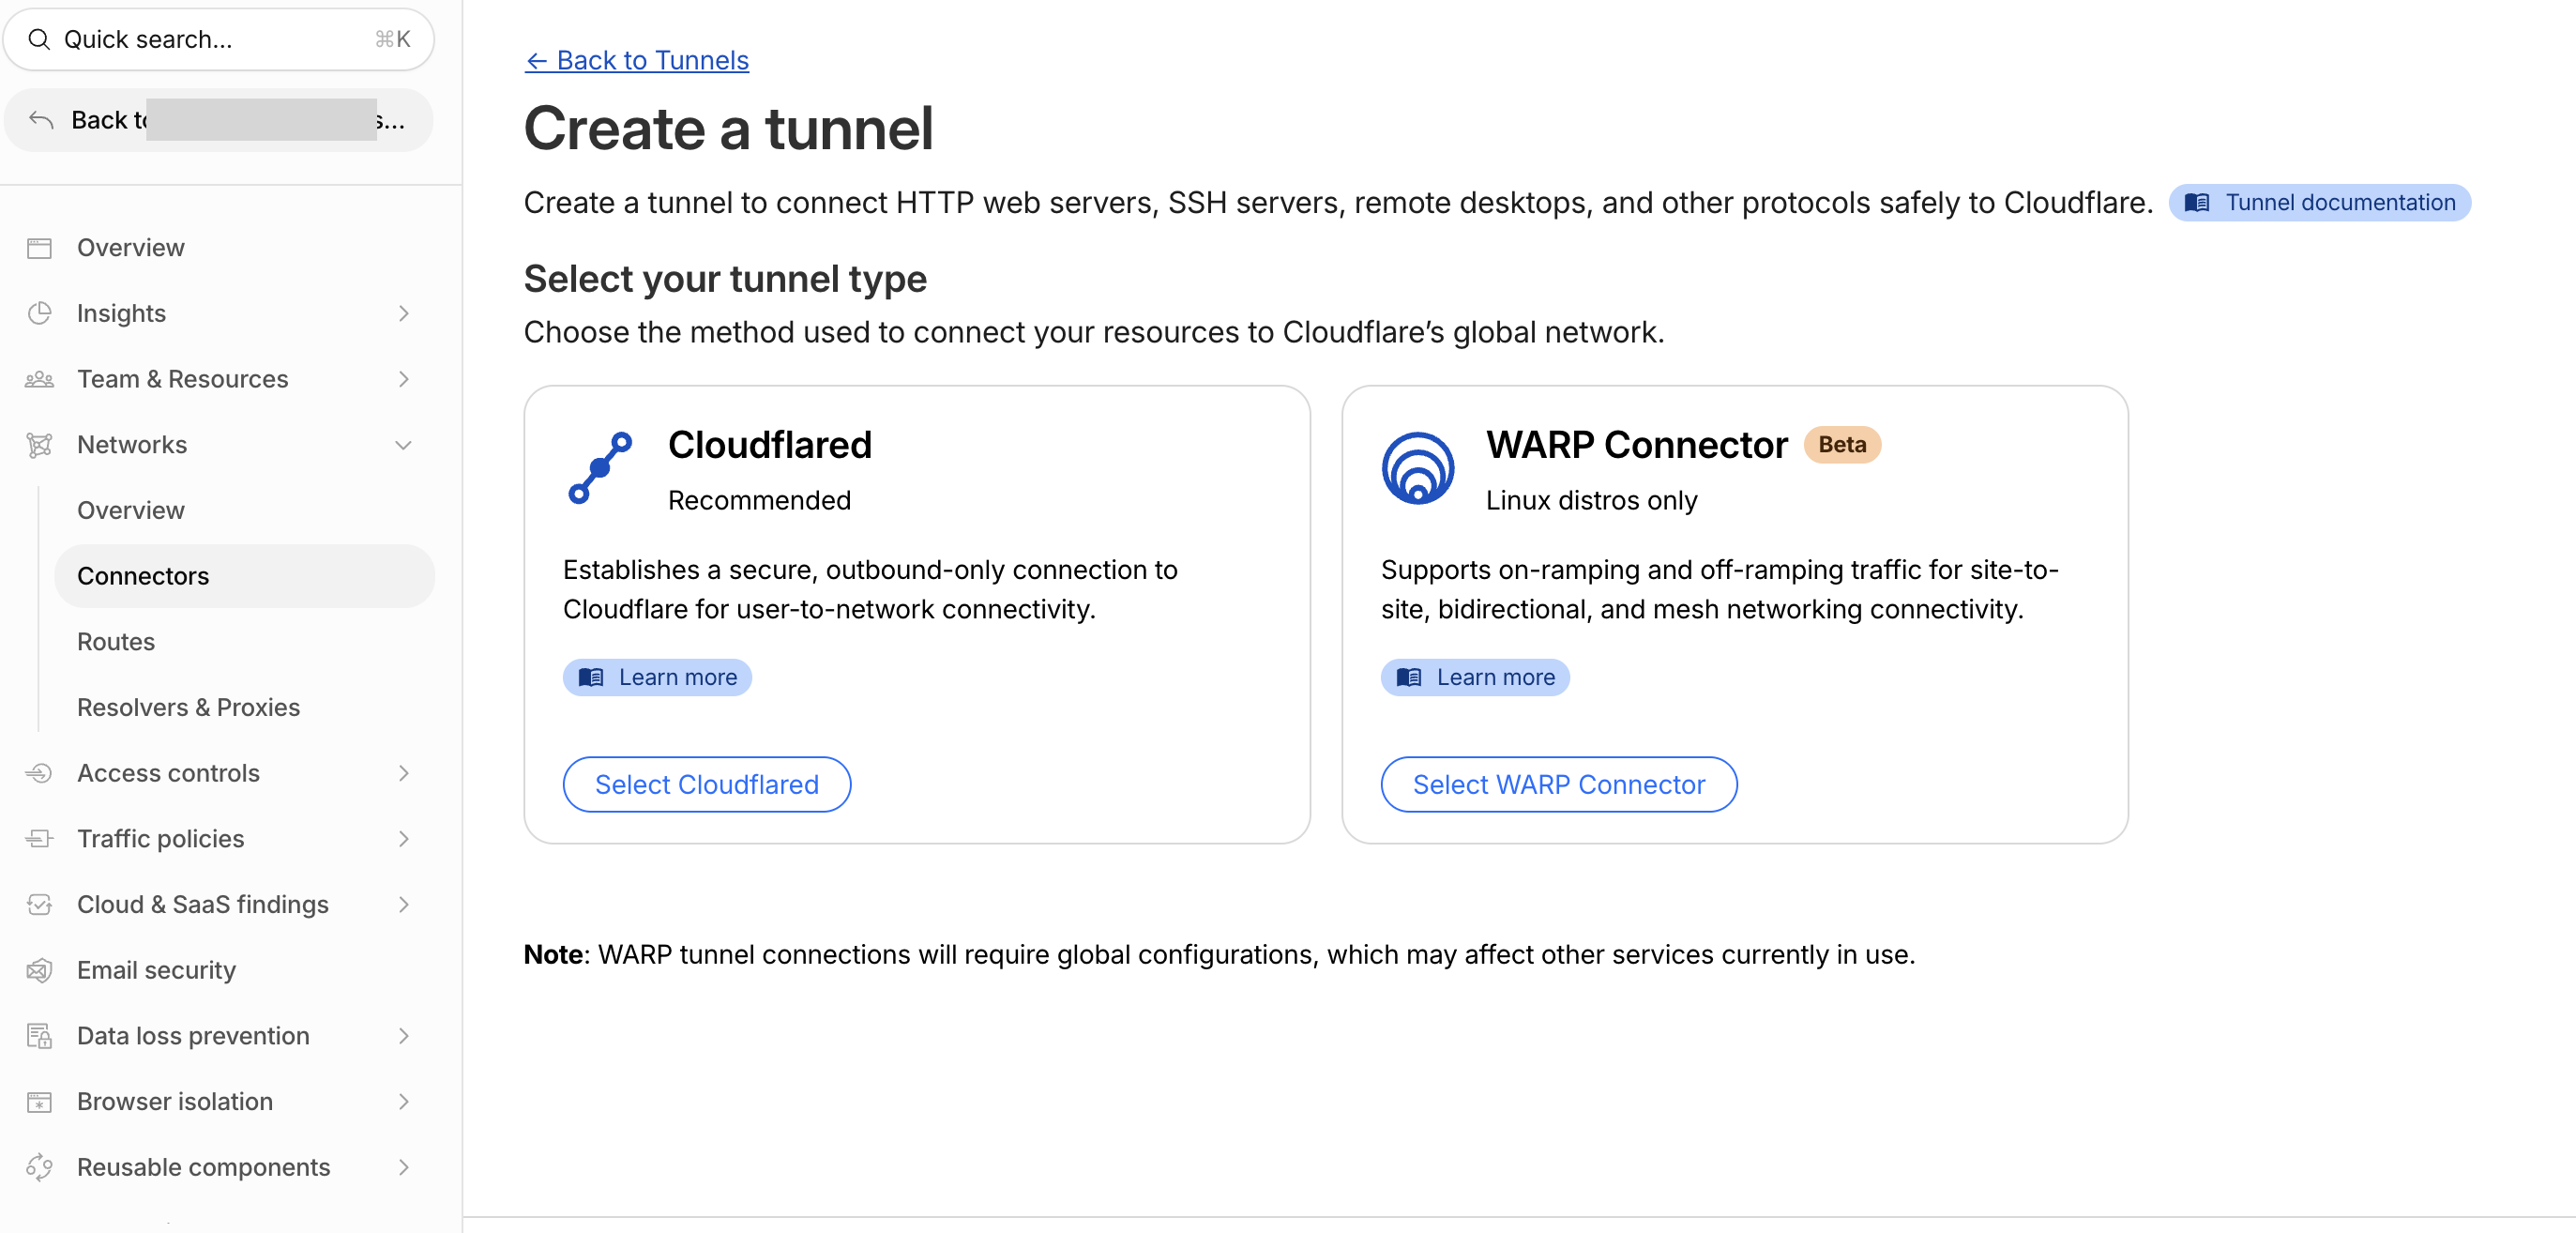Click book icon in WARP Learn more

pyautogui.click(x=1409, y=678)
